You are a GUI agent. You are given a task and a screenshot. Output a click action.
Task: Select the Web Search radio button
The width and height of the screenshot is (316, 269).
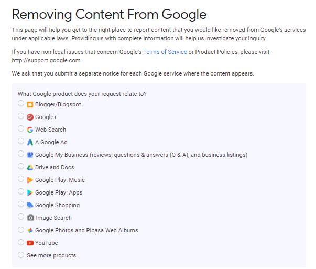[x=21, y=128]
